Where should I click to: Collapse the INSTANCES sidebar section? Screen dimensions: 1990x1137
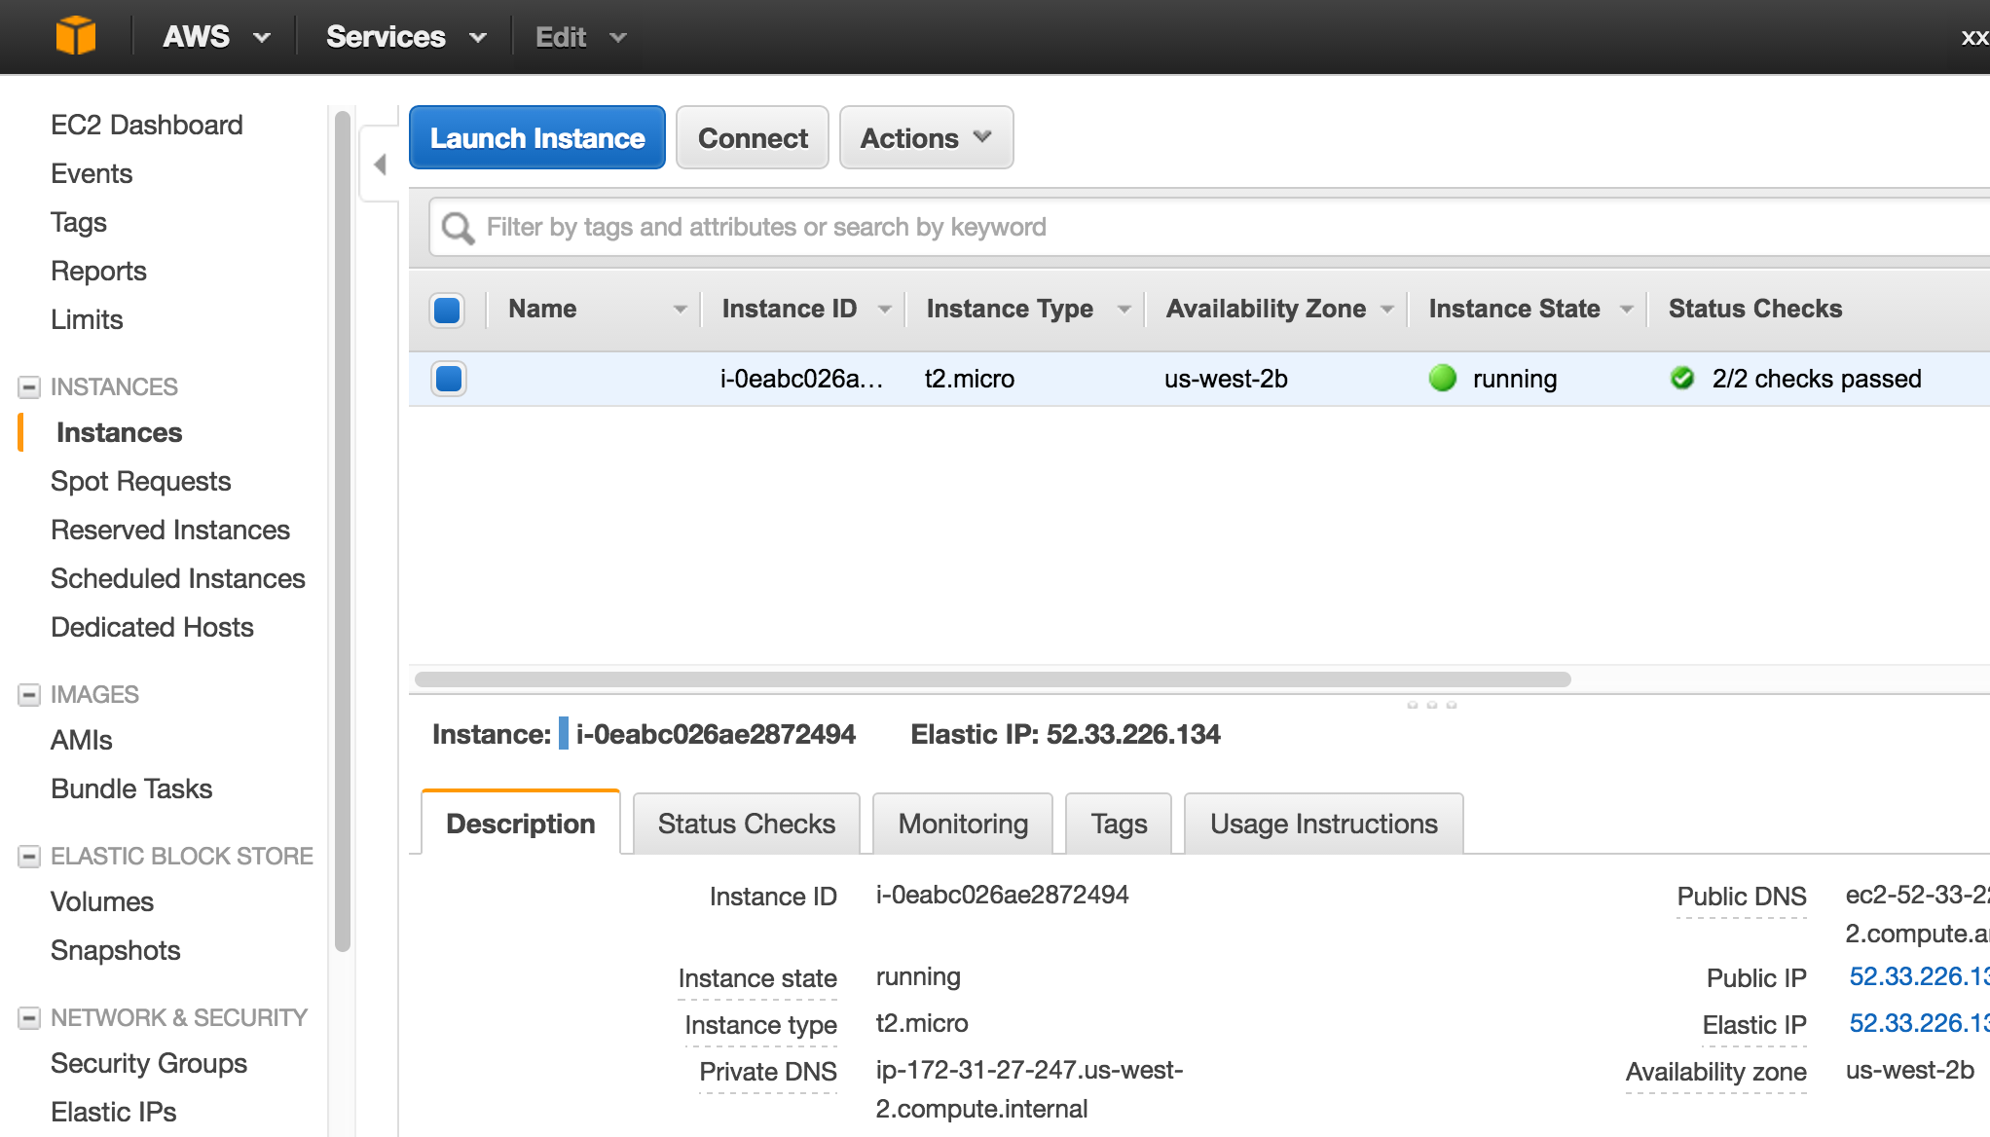click(29, 387)
